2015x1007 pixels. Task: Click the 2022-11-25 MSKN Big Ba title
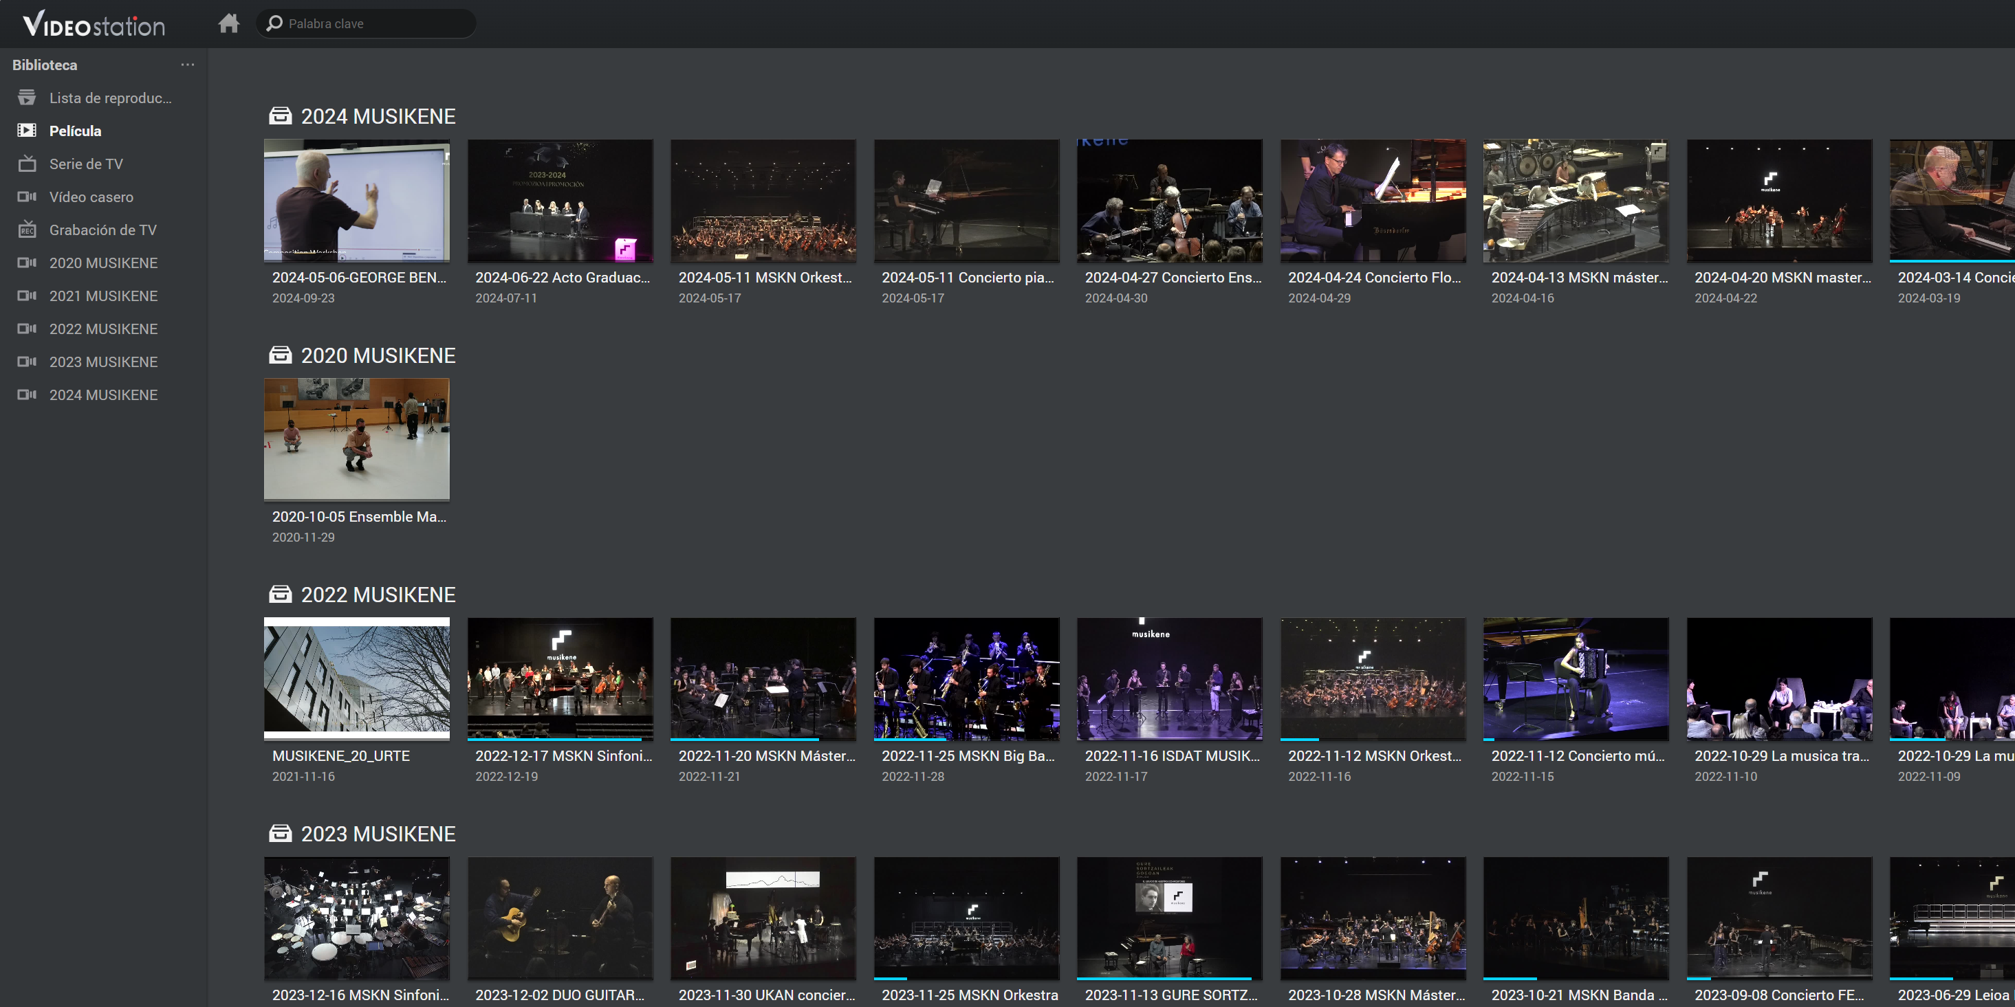(968, 756)
